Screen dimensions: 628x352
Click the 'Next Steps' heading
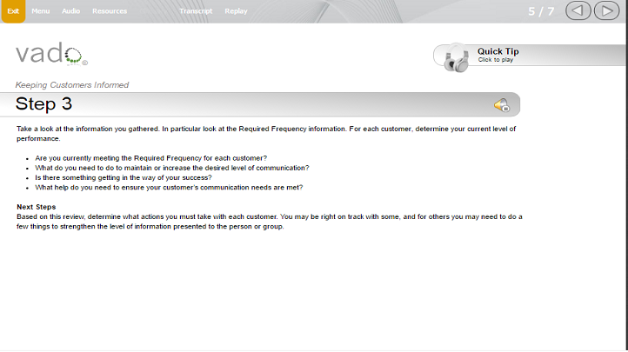pyautogui.click(x=36, y=207)
